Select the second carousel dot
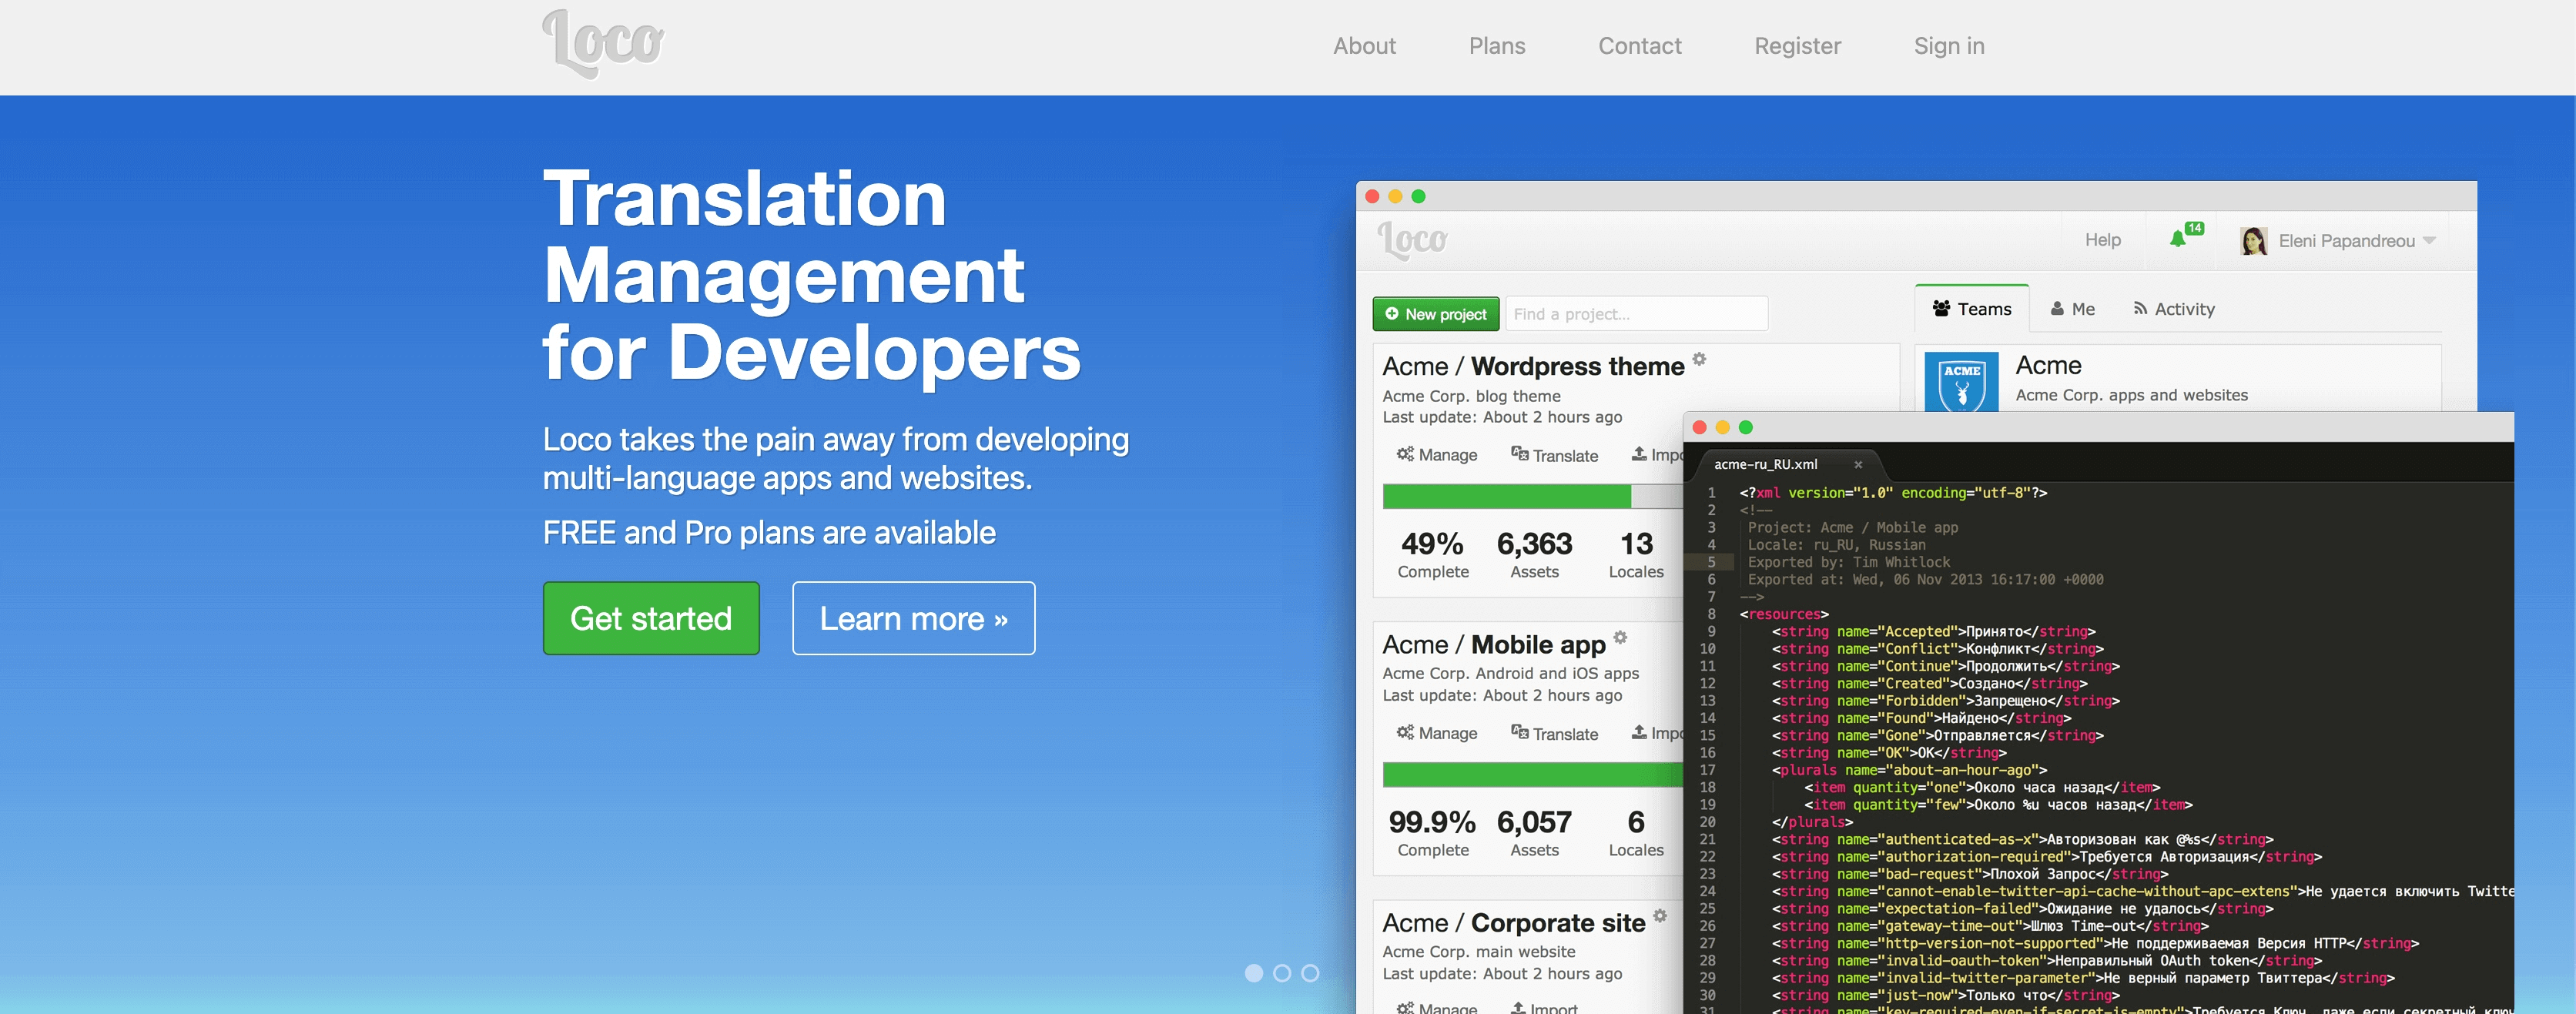Viewport: 2576px width, 1014px height. pos(1282,973)
